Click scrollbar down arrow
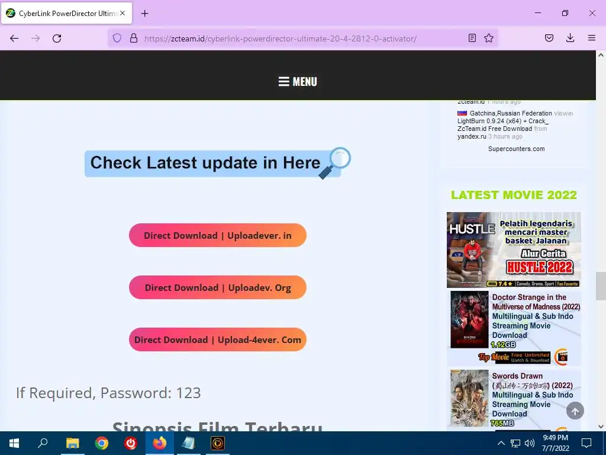Viewport: 606px width, 455px height. click(601, 427)
